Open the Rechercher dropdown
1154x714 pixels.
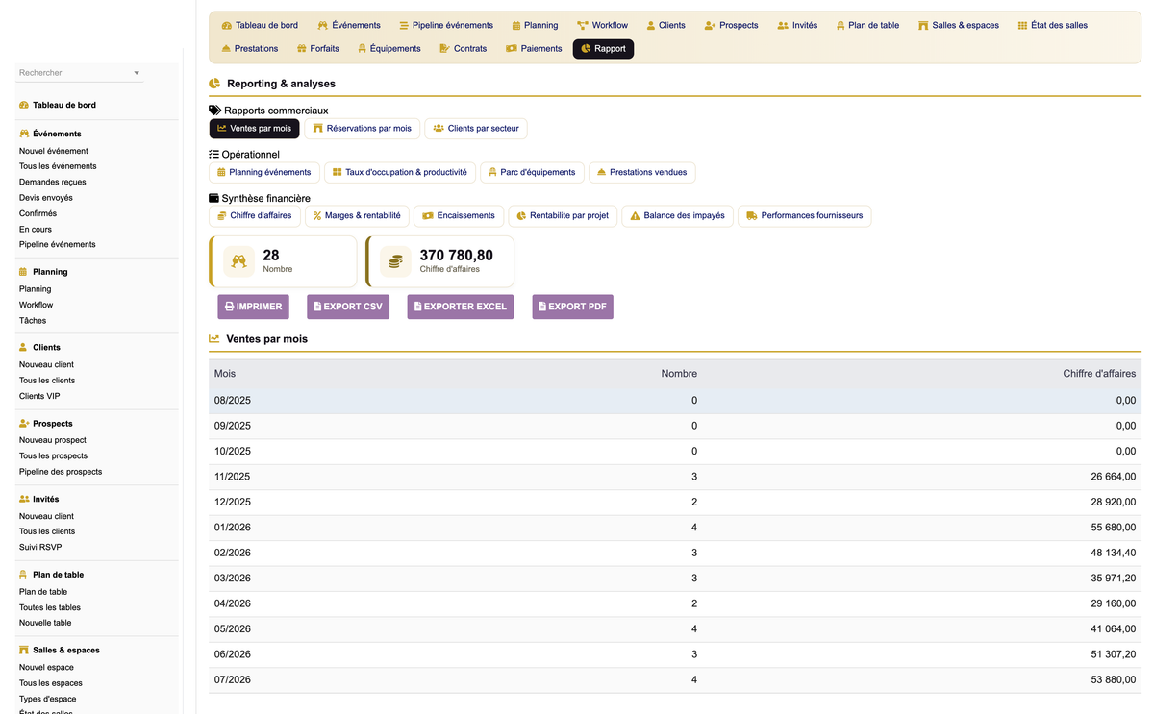click(80, 73)
